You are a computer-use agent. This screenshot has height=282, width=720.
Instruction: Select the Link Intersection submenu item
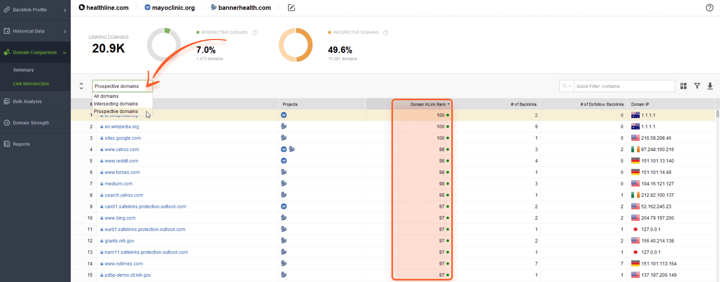31,84
